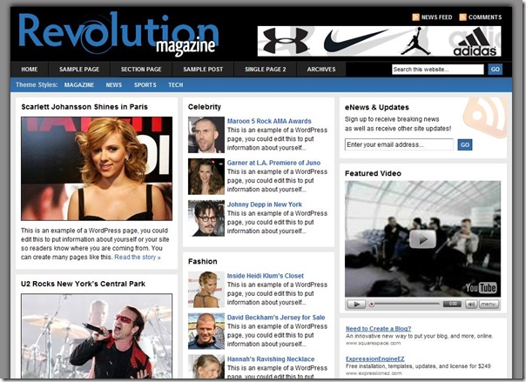Open 'Scarlett Johansson Shines in Paris' headline
This screenshot has height=382, width=526.
tap(84, 107)
